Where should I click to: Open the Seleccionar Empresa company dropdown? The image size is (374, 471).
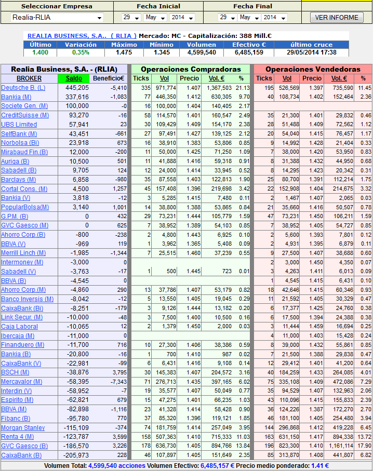click(57, 18)
